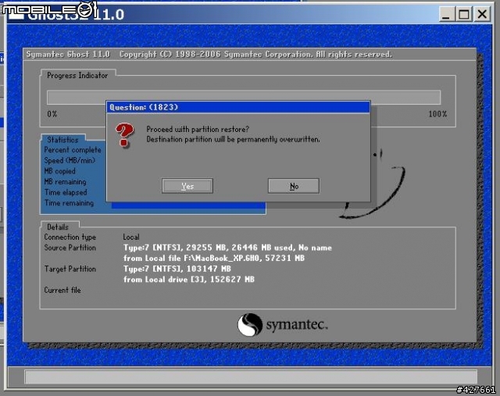Image resolution: width=500 pixels, height=396 pixels.
Task: Click the symantec wordmark text
Action: pyautogui.click(x=297, y=325)
